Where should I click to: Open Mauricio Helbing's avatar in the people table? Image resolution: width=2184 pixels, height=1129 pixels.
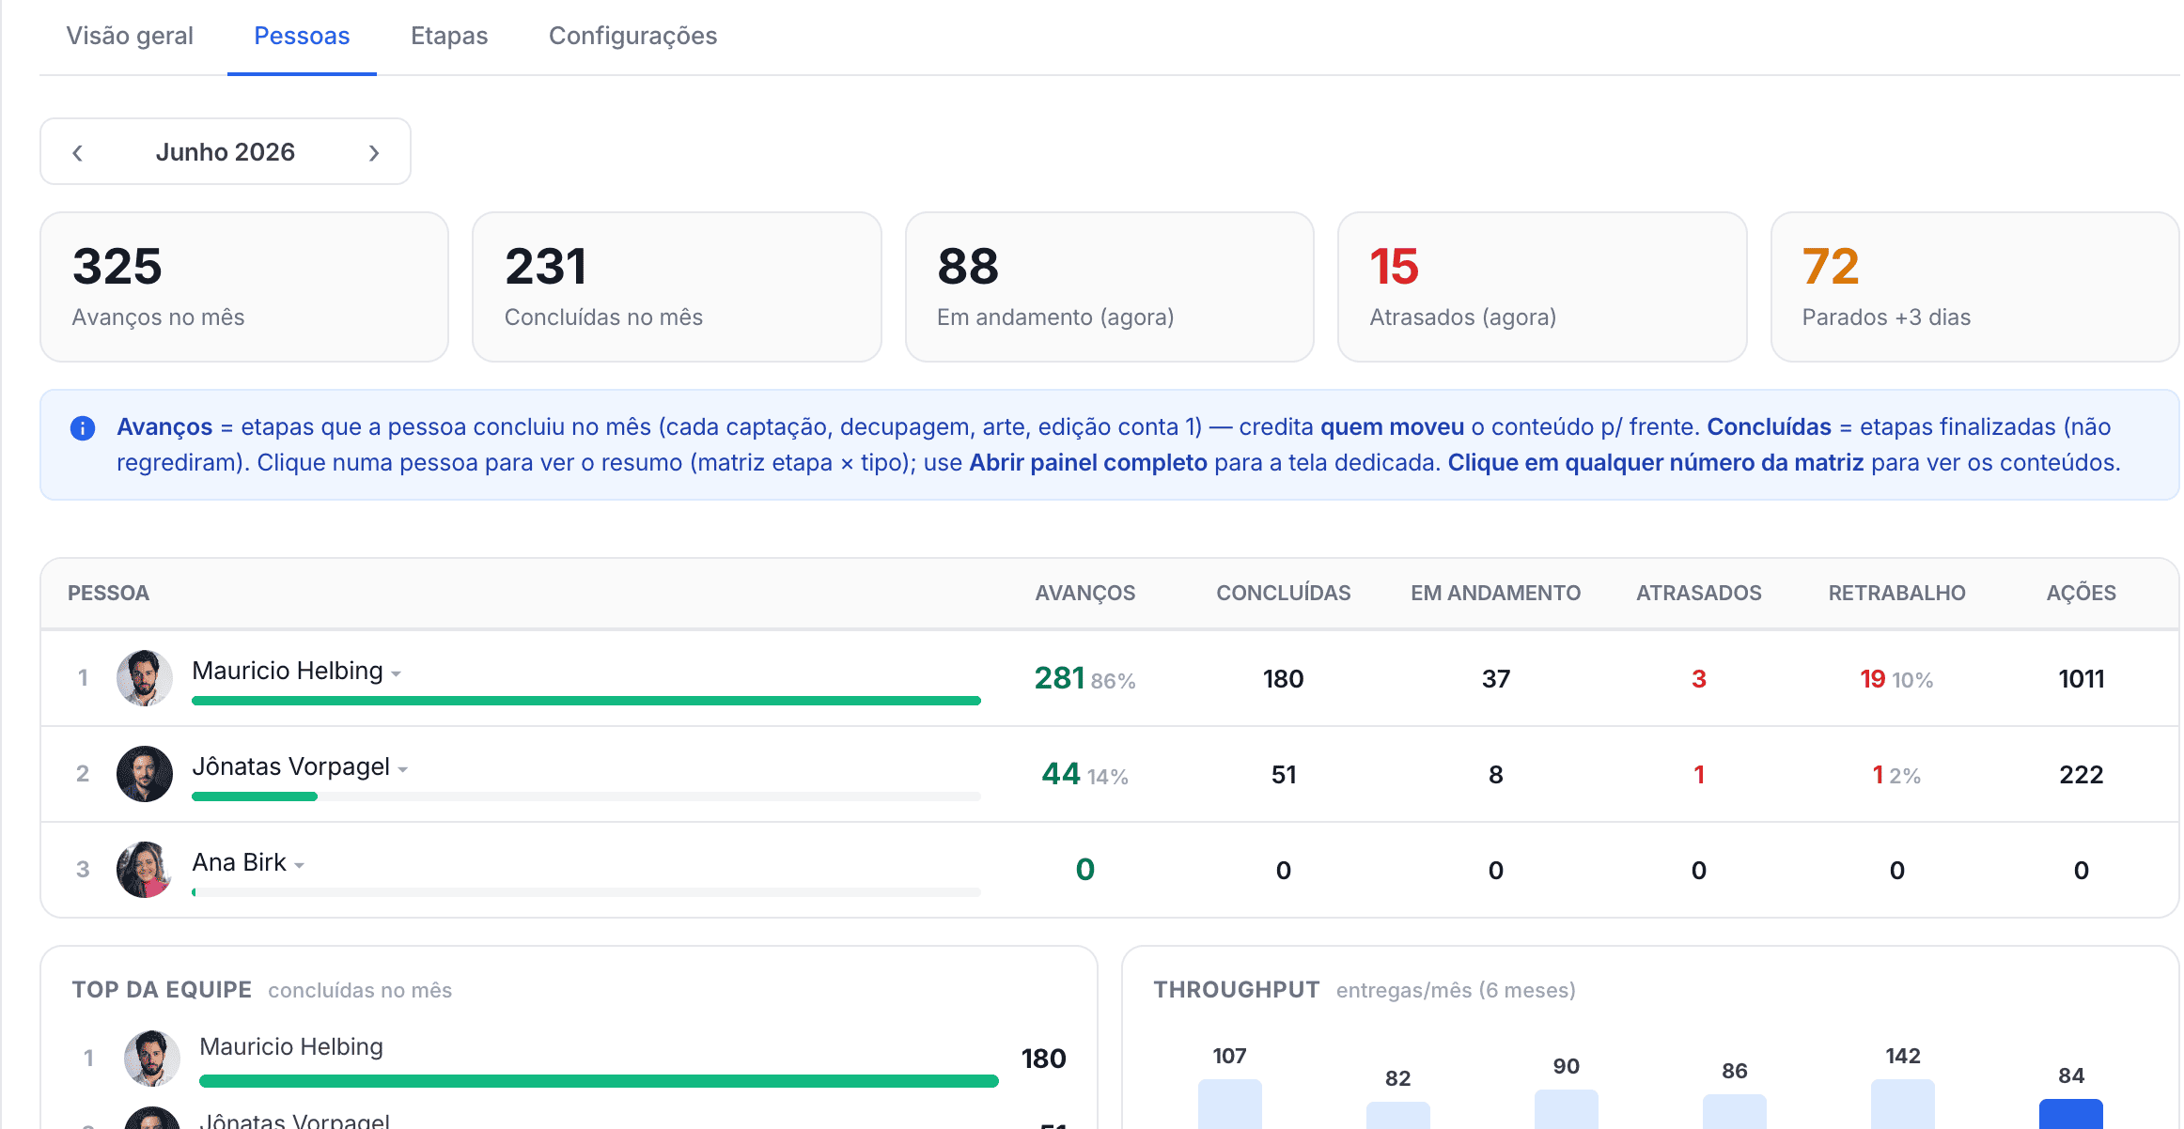click(x=145, y=678)
